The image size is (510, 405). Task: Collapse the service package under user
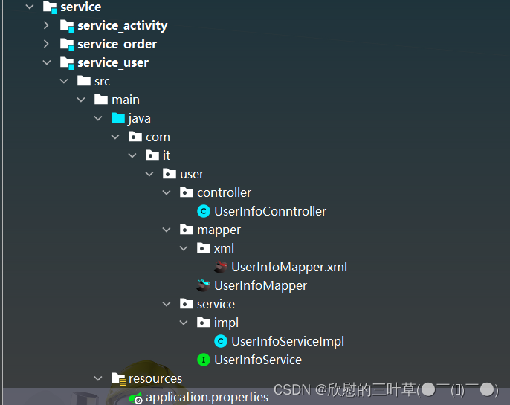[x=167, y=304]
